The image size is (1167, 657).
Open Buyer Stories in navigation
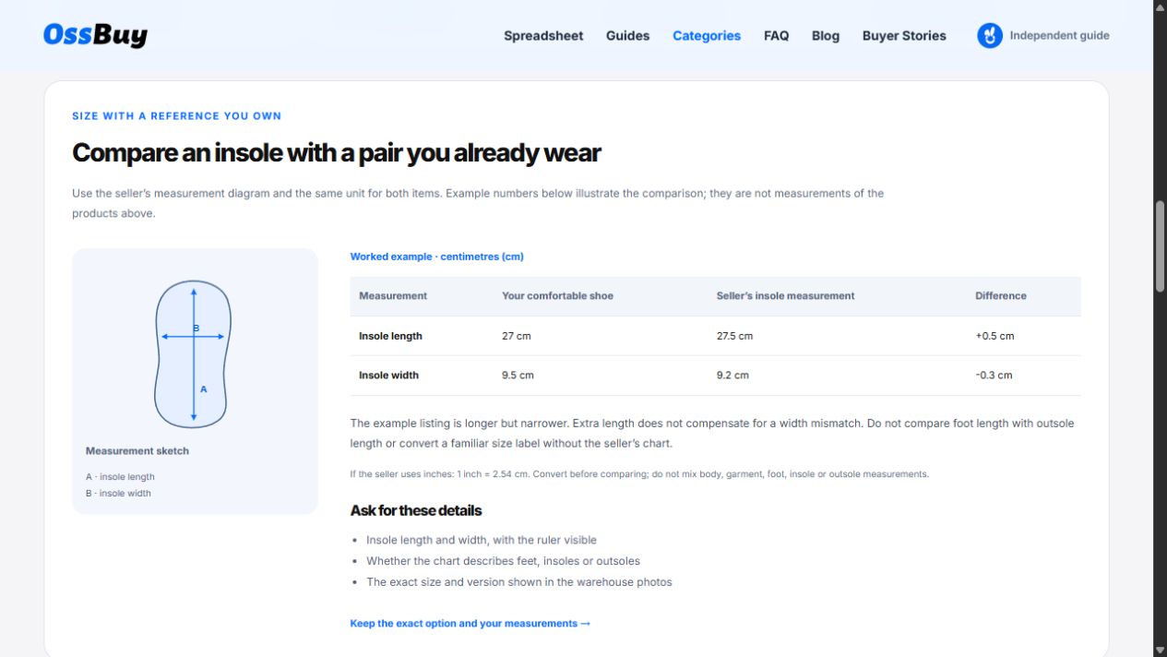click(x=904, y=36)
